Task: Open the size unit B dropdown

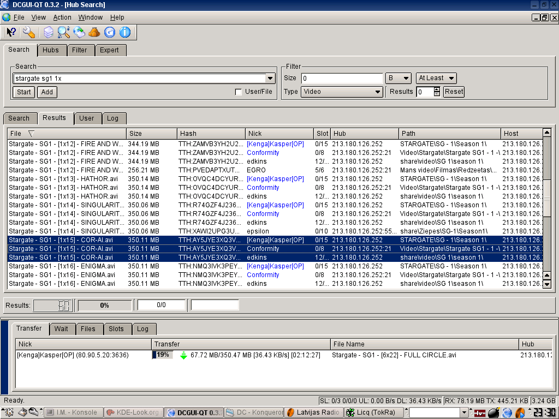Action: coord(398,78)
